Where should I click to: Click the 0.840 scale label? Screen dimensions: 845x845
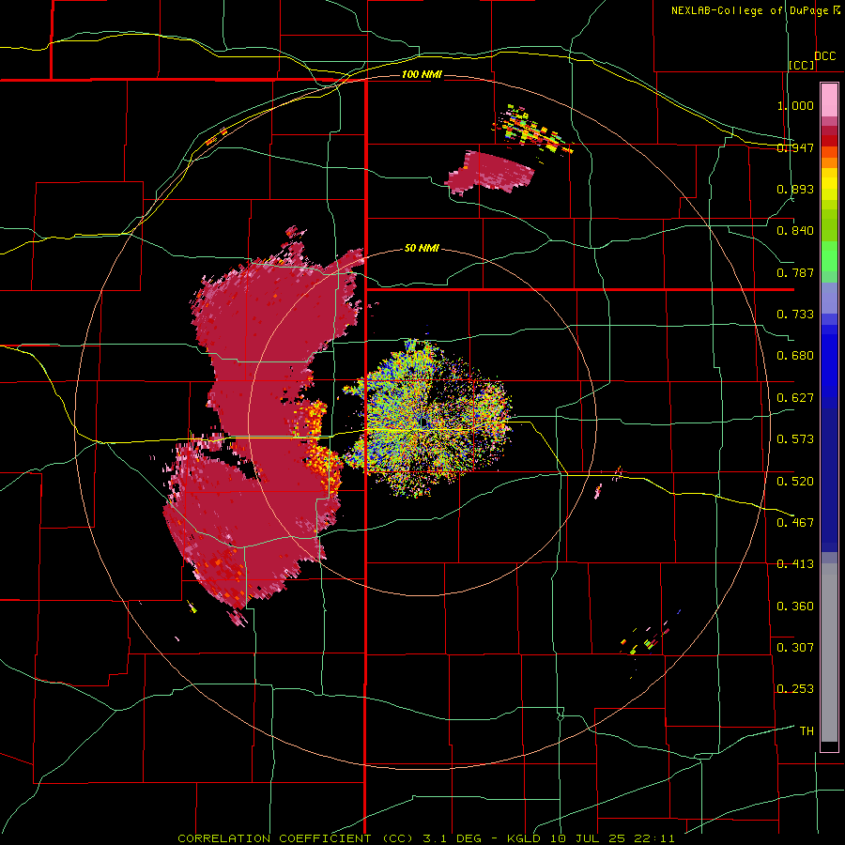(795, 231)
